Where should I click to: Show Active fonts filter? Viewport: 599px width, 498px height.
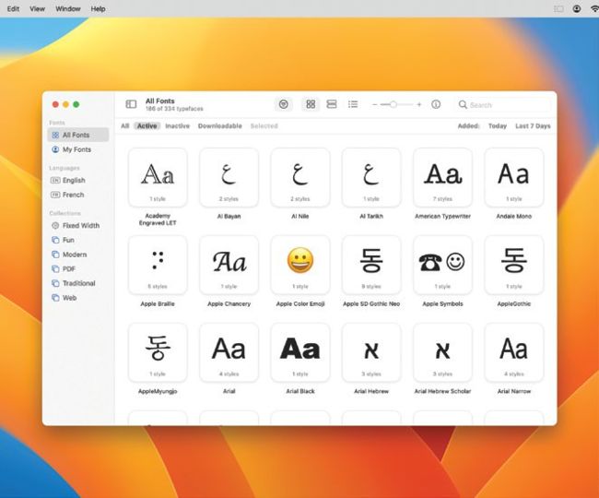[x=147, y=125]
